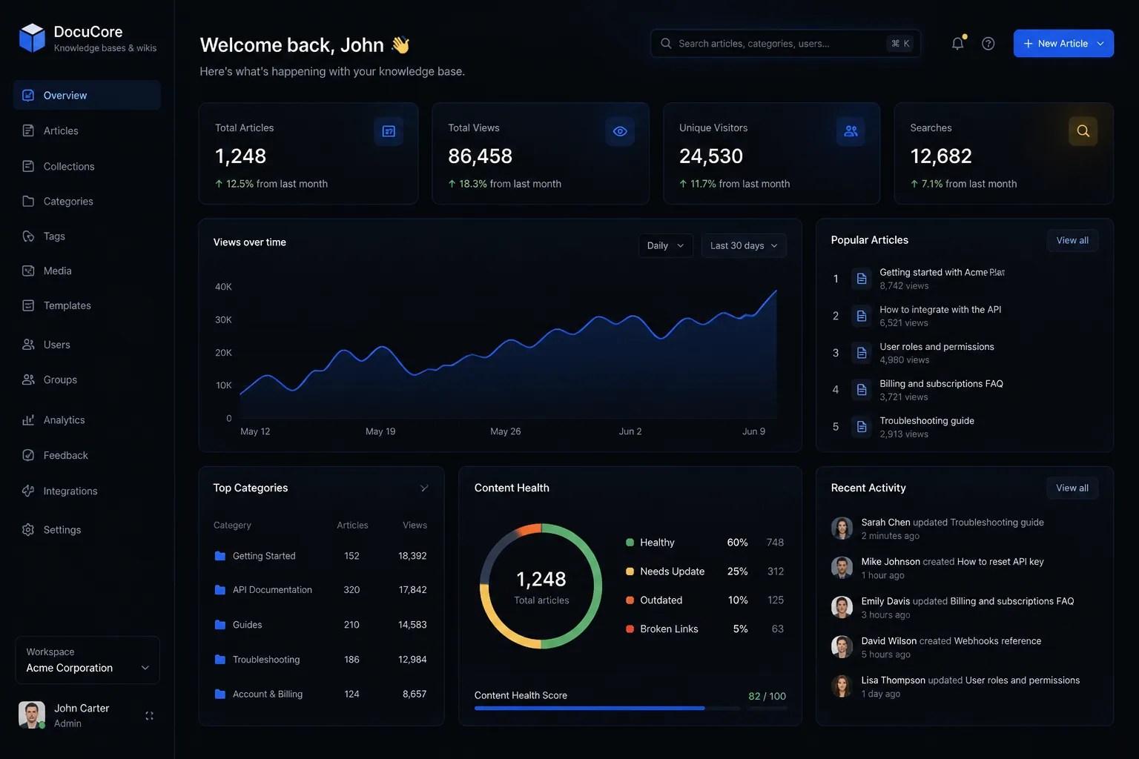The width and height of the screenshot is (1139, 759).
Task: Click the Articles column header in Top Categories
Action: (x=352, y=526)
